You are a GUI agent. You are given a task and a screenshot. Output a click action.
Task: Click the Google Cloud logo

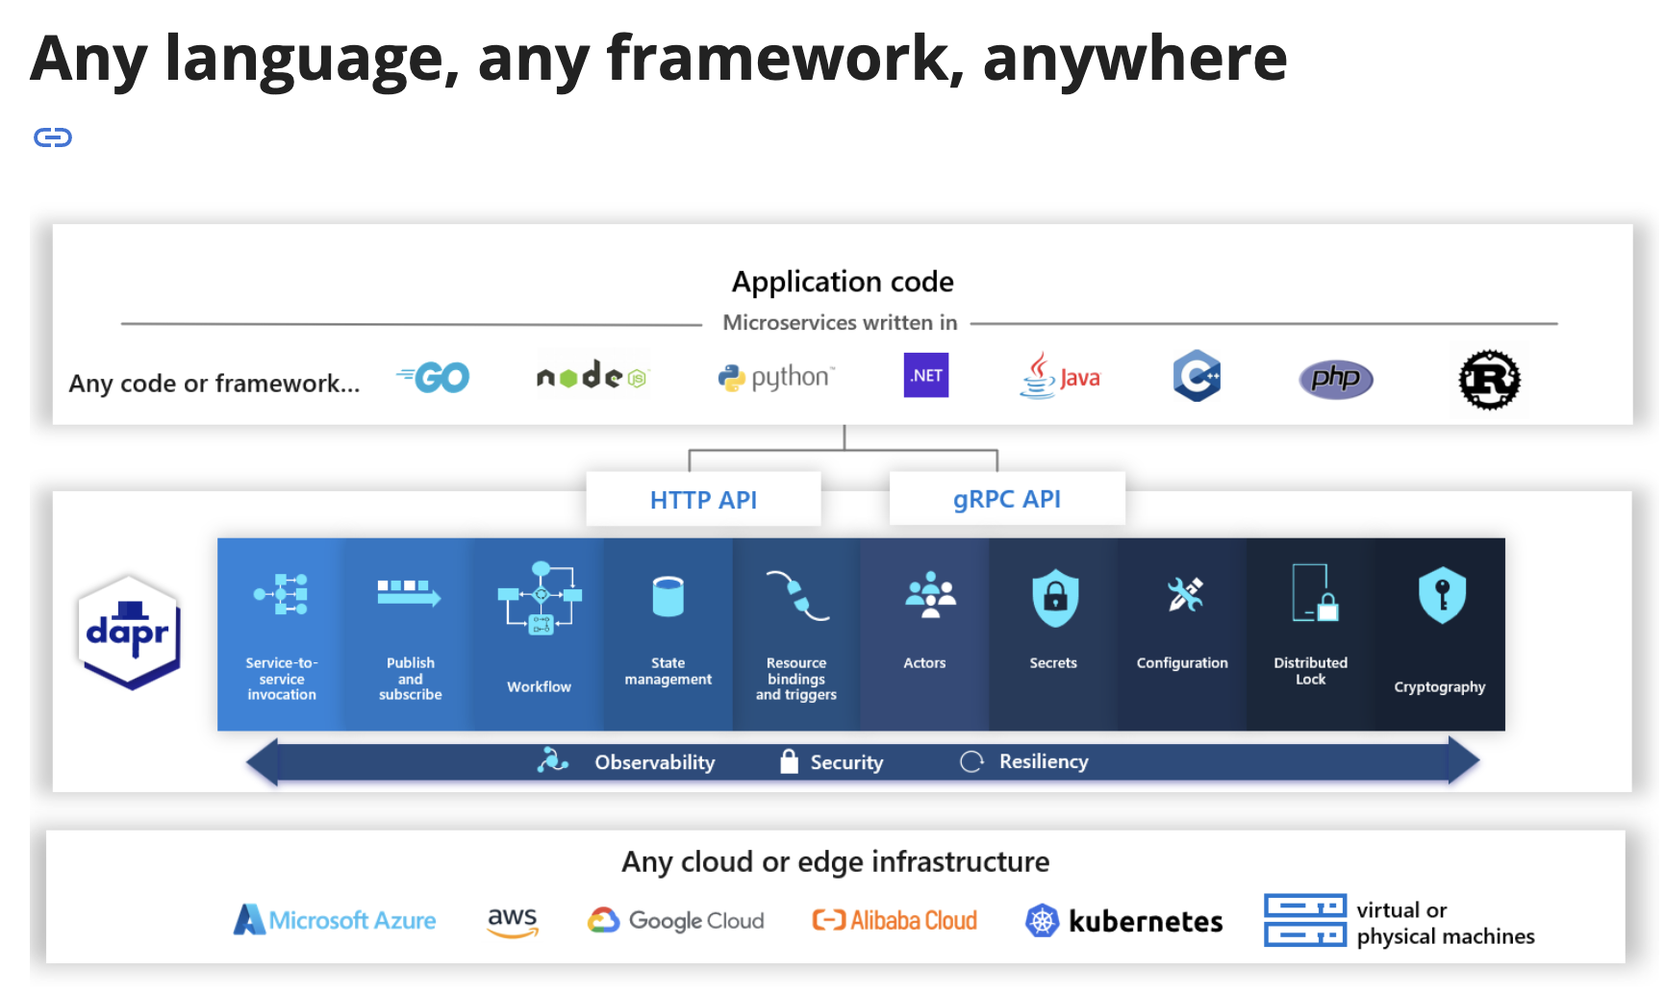(676, 920)
